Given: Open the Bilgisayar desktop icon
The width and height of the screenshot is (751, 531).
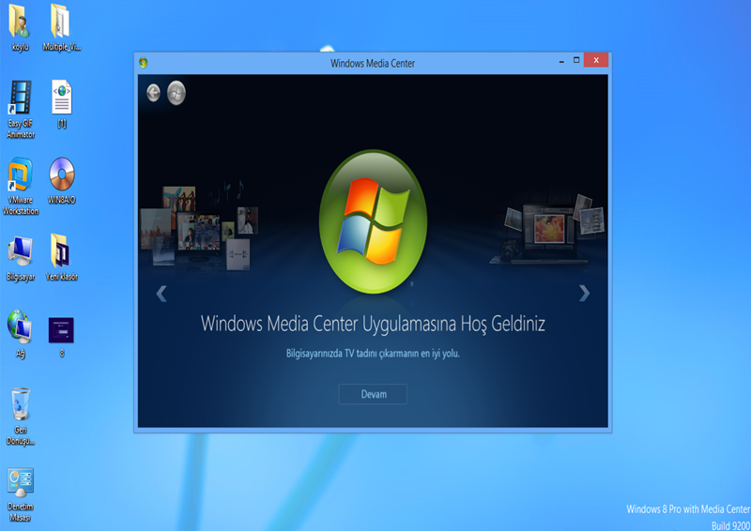Looking at the screenshot, I should 21,258.
